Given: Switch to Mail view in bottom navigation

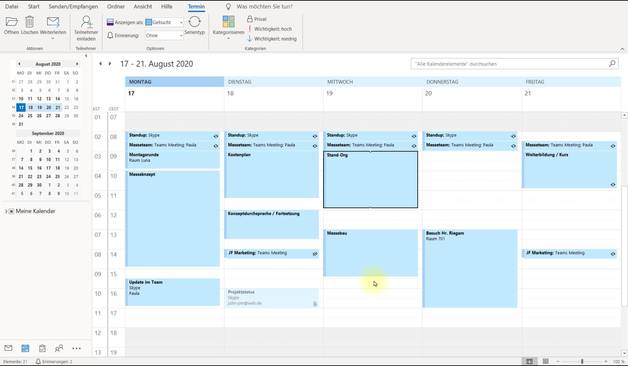Looking at the screenshot, I should click(x=8, y=348).
